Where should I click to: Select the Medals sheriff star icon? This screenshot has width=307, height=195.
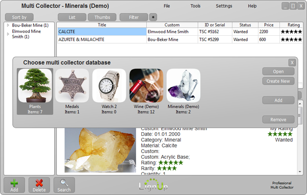[72, 86]
